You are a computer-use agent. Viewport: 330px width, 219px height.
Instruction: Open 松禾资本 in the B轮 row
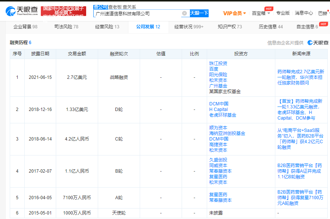click(x=218, y=182)
